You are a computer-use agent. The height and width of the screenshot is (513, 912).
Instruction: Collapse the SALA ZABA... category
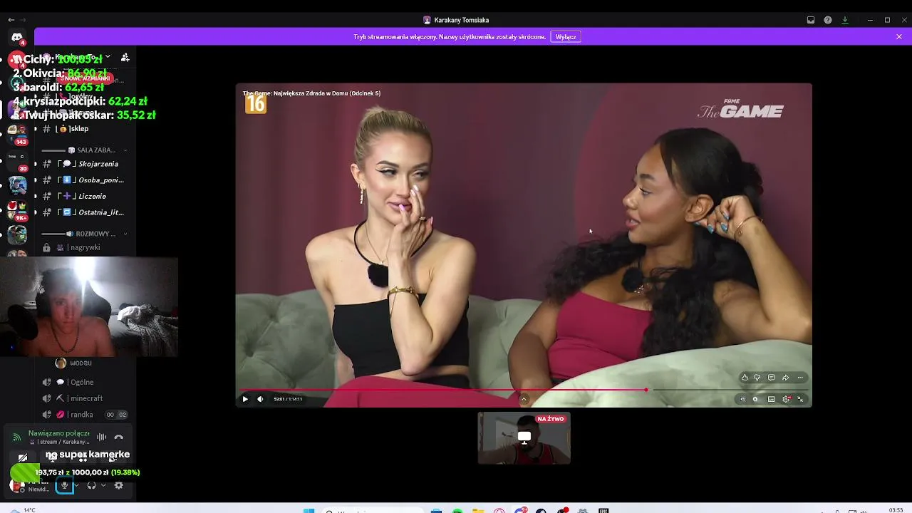click(85, 150)
